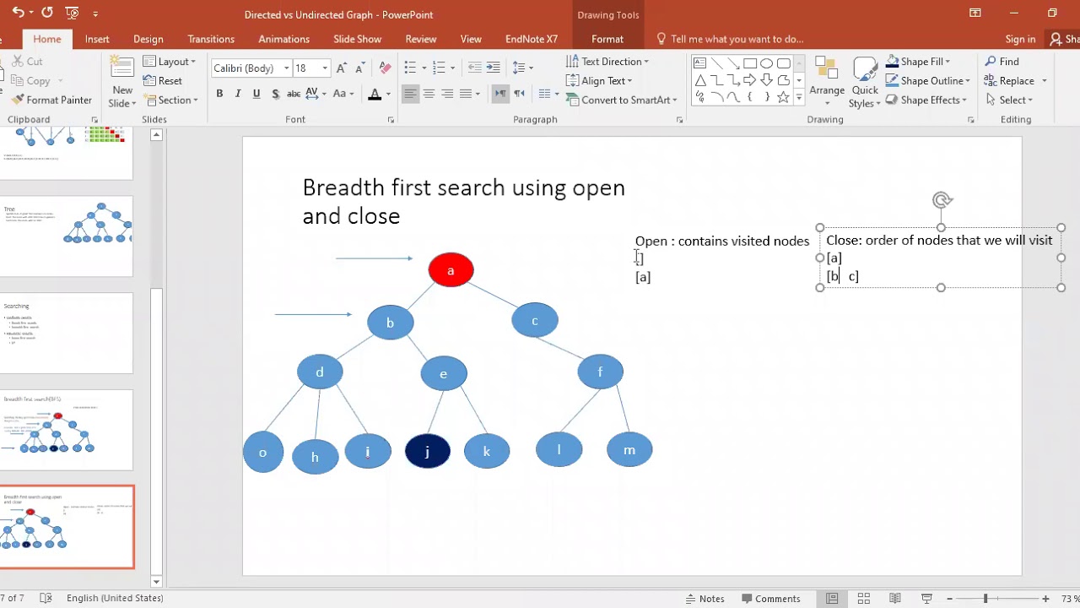The image size is (1080, 608).
Task: Click the slide panel scroll down arrow
Action: pos(156,582)
